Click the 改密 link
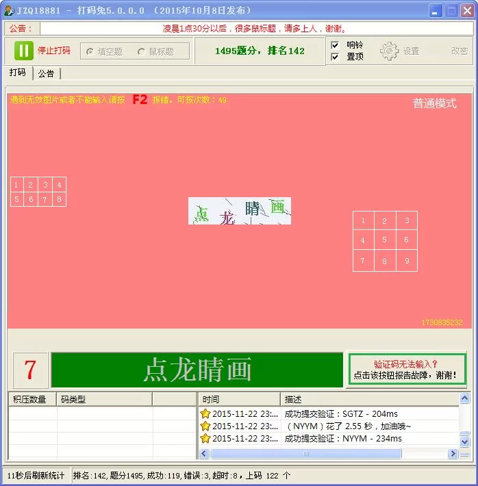 tap(459, 51)
